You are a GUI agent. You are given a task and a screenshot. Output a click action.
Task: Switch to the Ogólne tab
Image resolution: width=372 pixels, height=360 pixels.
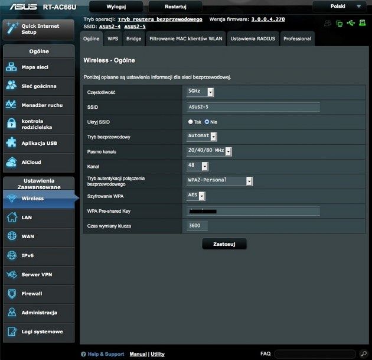(92, 38)
